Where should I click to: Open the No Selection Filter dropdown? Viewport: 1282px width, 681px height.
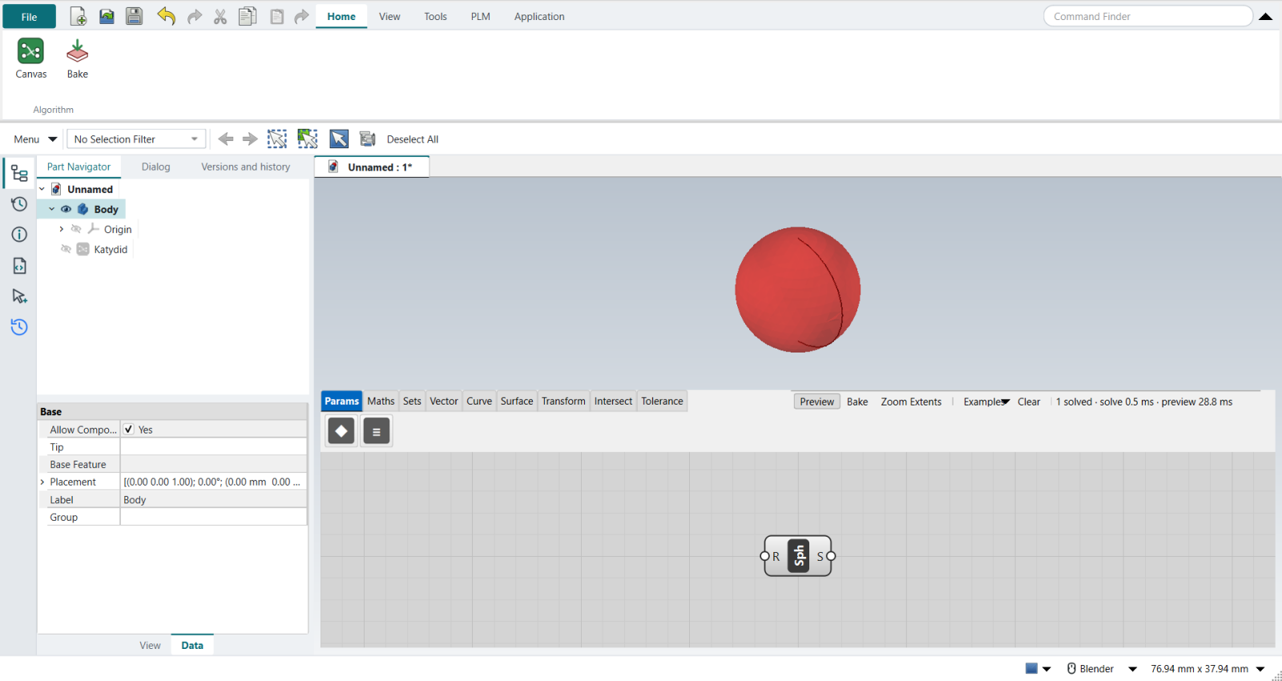(x=136, y=139)
